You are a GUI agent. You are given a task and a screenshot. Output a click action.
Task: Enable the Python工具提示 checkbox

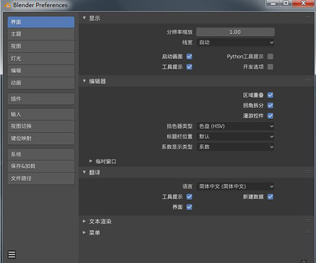270,56
